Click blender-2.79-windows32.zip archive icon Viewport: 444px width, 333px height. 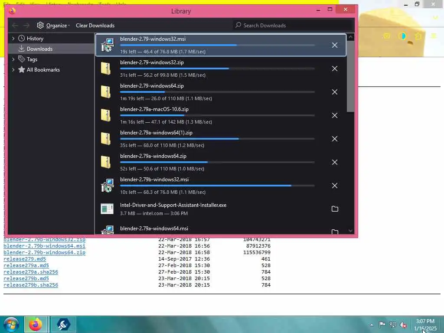coord(106,69)
